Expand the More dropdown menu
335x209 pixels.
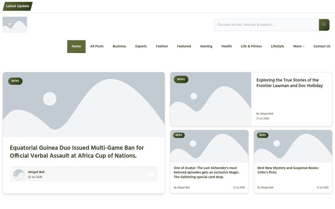point(299,46)
